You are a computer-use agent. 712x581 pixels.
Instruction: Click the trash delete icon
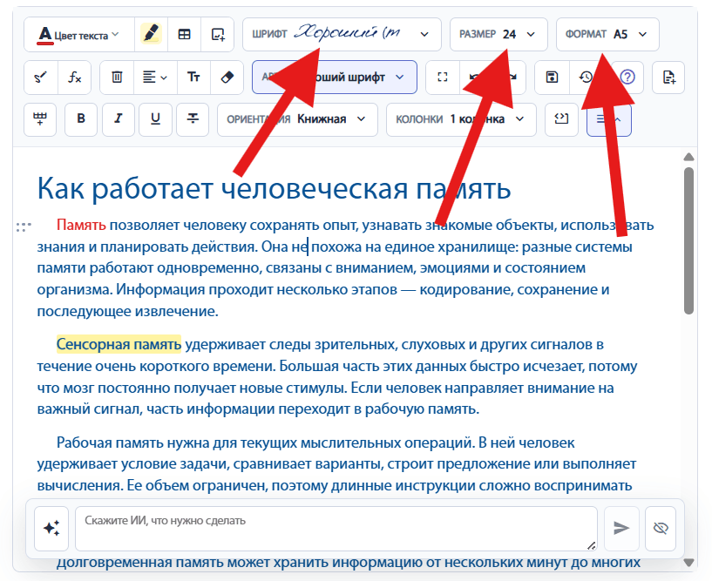tap(117, 78)
